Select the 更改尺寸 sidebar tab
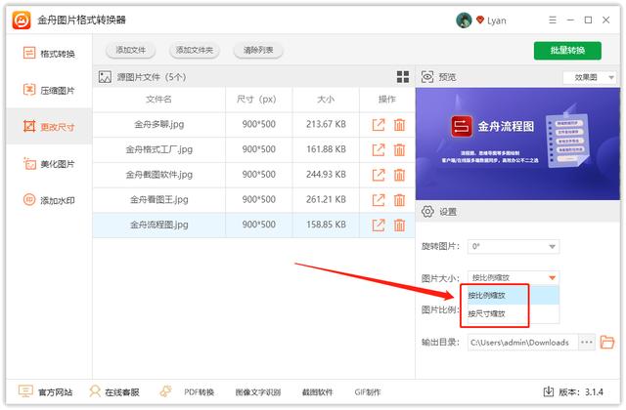The width and height of the screenshot is (626, 410). click(x=49, y=127)
